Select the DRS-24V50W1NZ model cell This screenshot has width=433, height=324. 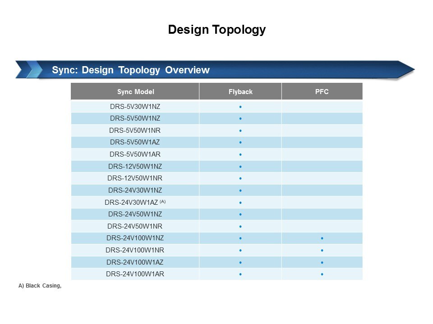click(x=135, y=214)
